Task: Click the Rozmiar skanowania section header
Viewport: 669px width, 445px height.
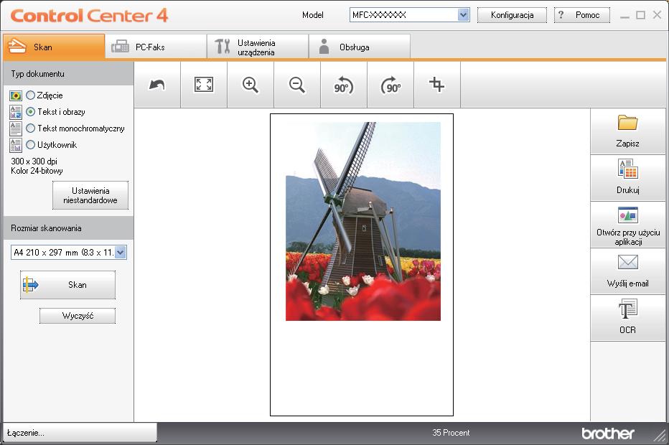Action: click(68, 228)
